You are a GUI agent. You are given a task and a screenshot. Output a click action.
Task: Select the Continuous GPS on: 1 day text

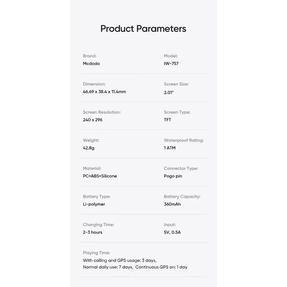[161, 267]
